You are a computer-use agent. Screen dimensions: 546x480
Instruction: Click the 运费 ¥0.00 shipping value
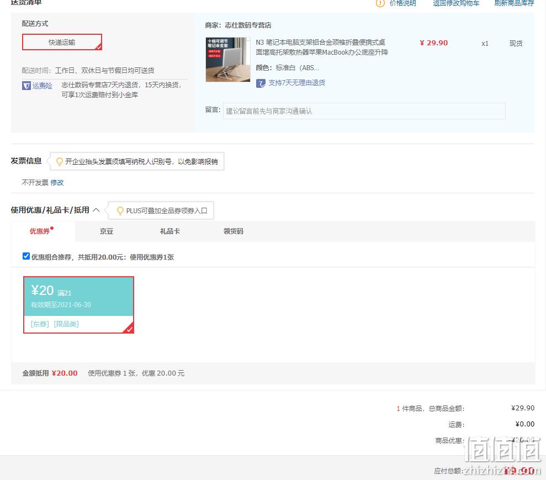(525, 424)
